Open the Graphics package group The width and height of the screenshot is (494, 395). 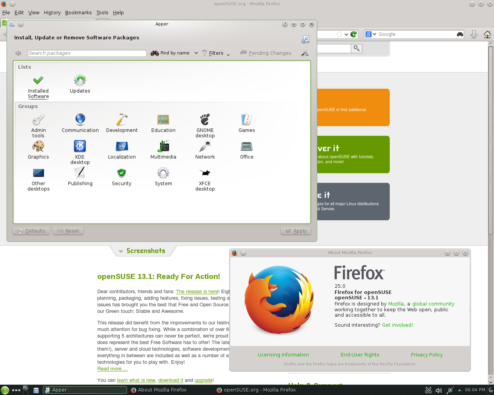click(38, 150)
